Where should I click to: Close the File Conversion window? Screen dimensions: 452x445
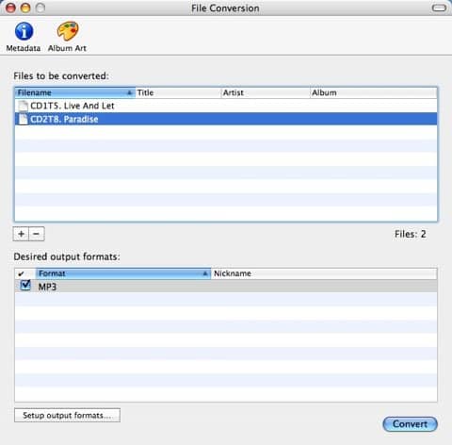coord(10,8)
